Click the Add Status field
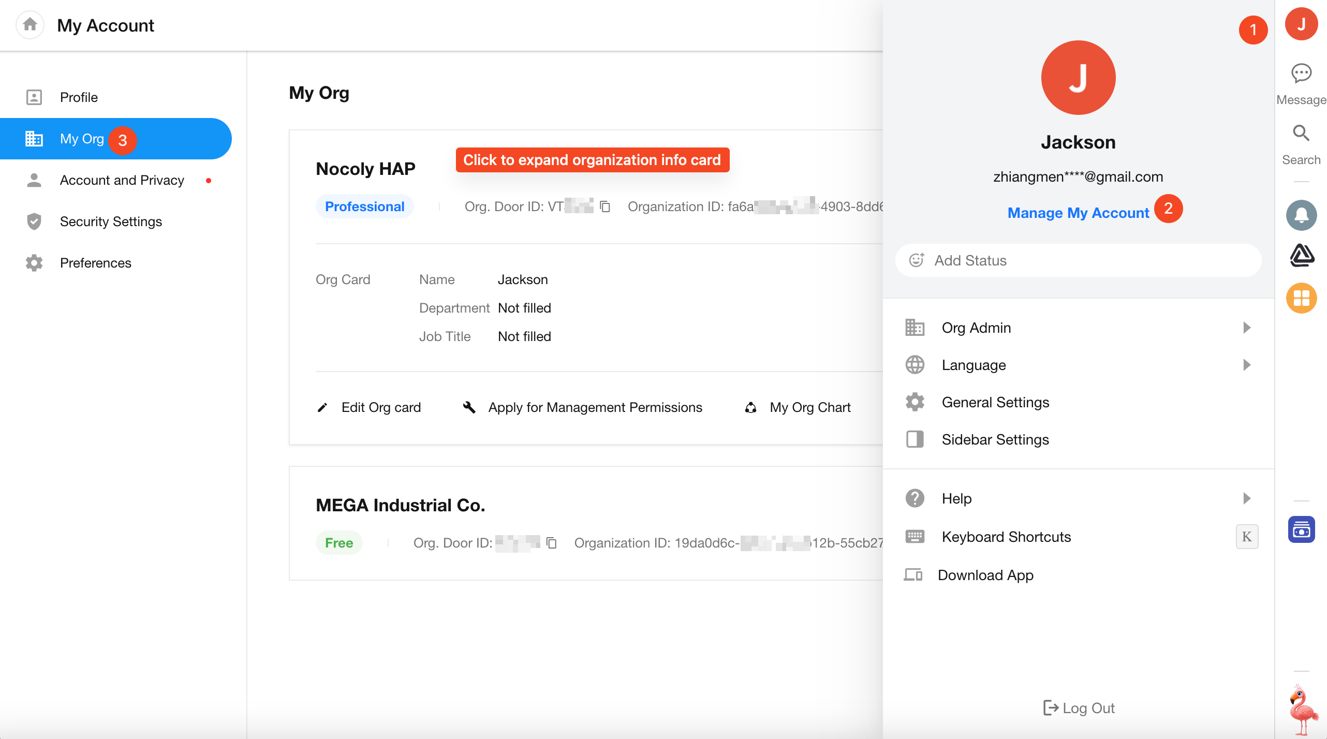Viewport: 1327px width, 739px height. point(1078,260)
